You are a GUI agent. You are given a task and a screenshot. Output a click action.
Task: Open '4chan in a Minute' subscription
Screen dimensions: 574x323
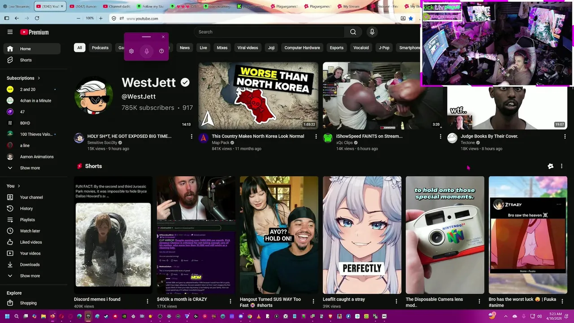[x=32, y=100]
